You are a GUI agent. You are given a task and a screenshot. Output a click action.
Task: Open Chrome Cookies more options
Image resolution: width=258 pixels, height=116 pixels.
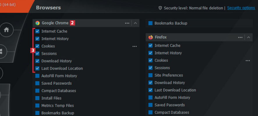[x=135, y=46]
